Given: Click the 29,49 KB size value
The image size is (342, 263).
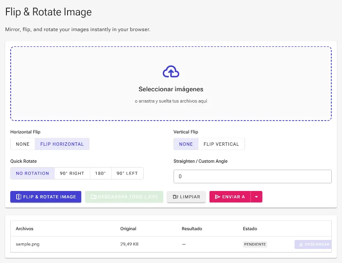Looking at the screenshot, I should coord(130,244).
